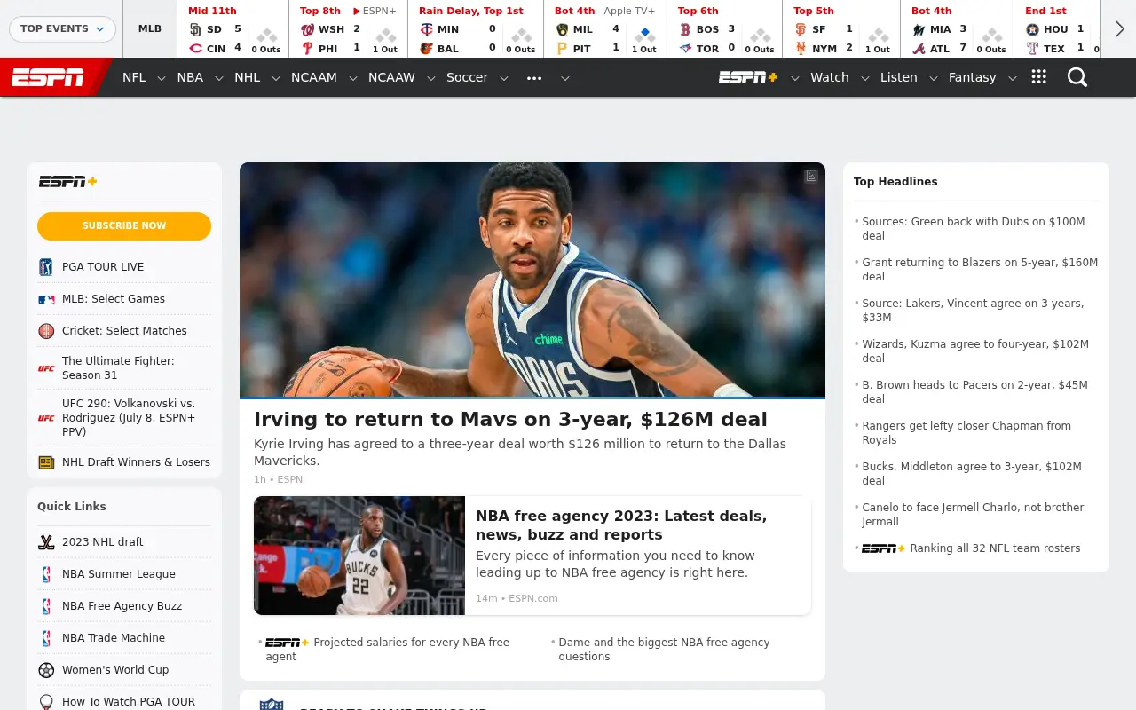
Task: Open the SD vs CIN game score
Action: tap(233, 29)
